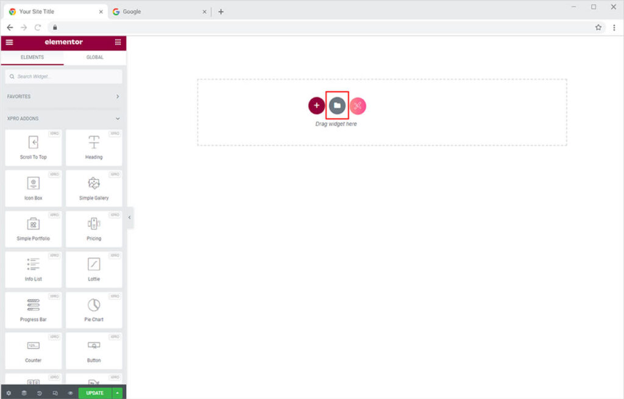Collapse the Xpro Addons section
This screenshot has height=399, width=624.
[118, 119]
